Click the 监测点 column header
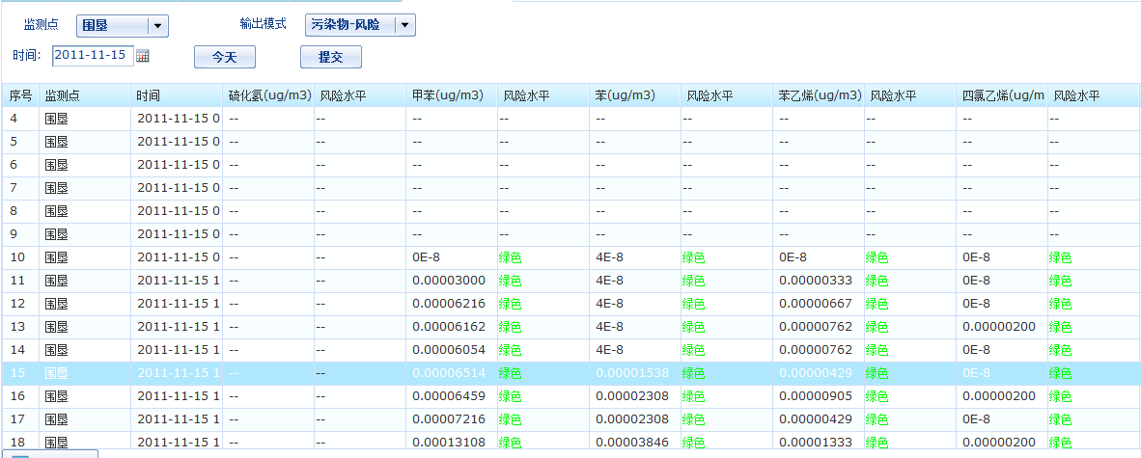This screenshot has height=458, width=1141. point(62,95)
